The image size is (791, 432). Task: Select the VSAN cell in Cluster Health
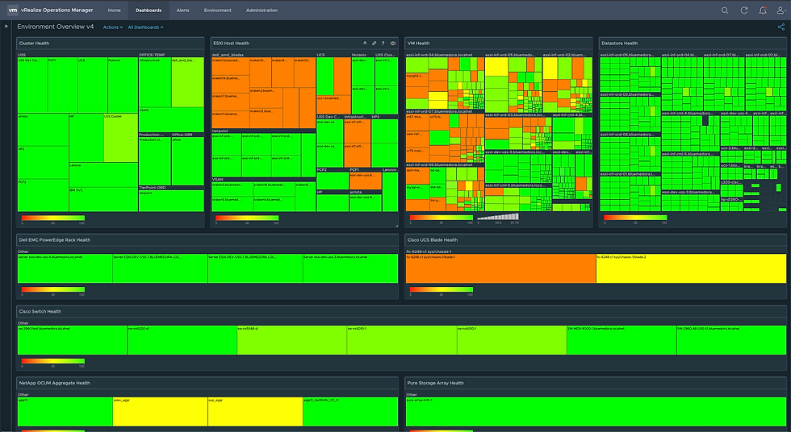click(171, 120)
